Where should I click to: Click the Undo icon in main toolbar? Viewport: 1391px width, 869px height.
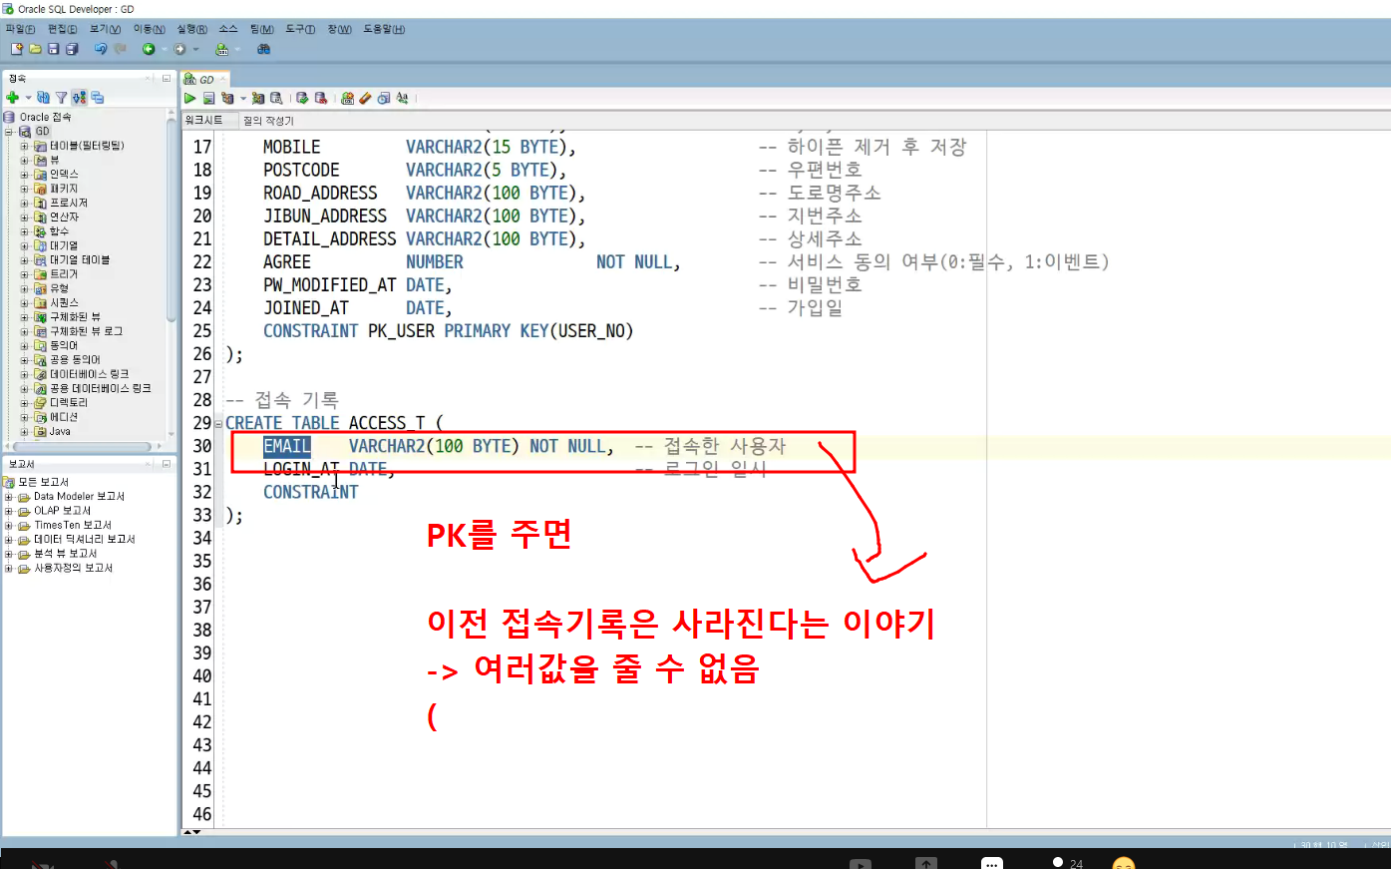[101, 48]
